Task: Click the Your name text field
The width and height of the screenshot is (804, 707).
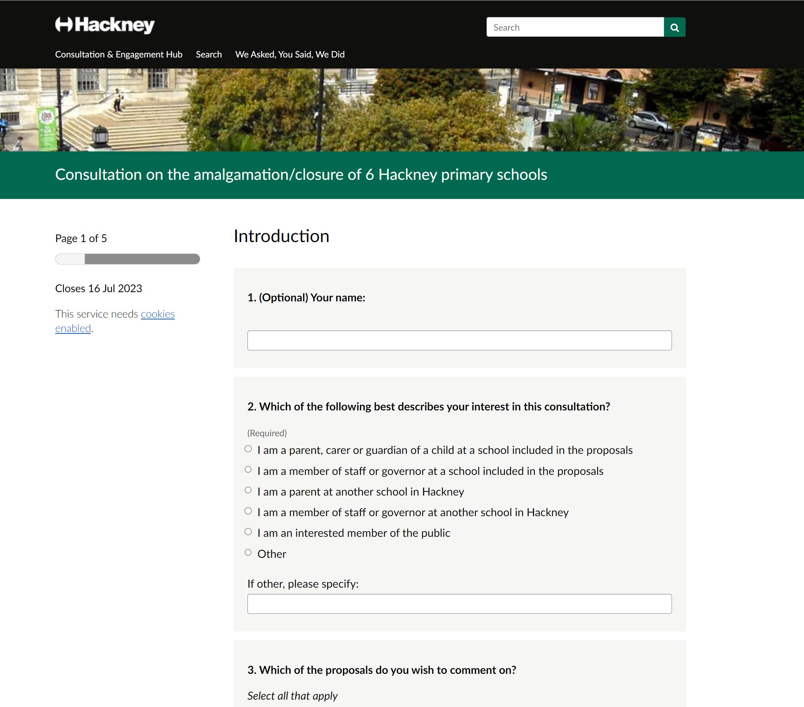Action: click(459, 340)
